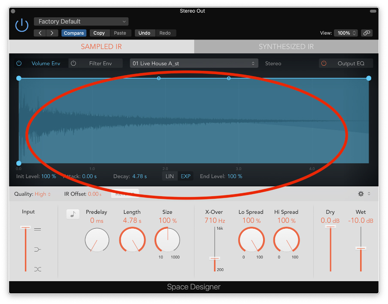Open the gear settings menu
Screen dimensions: 388x304
[x=361, y=194]
